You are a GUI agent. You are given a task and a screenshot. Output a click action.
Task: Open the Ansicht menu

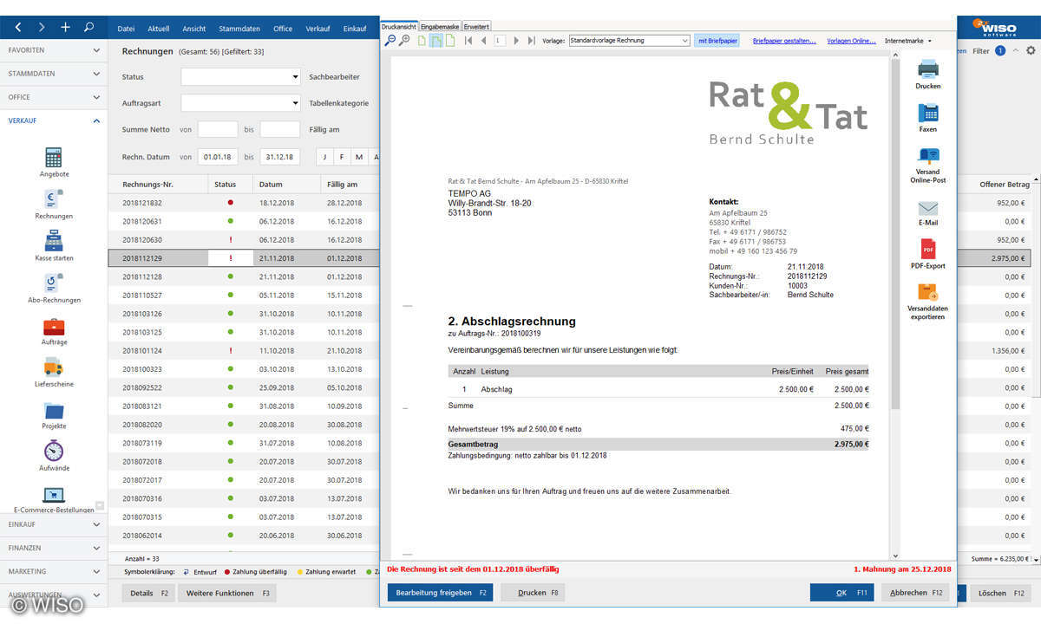[194, 29]
